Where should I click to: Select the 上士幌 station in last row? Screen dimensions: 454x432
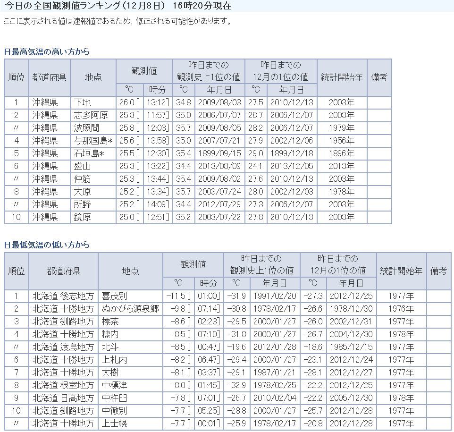114,424
